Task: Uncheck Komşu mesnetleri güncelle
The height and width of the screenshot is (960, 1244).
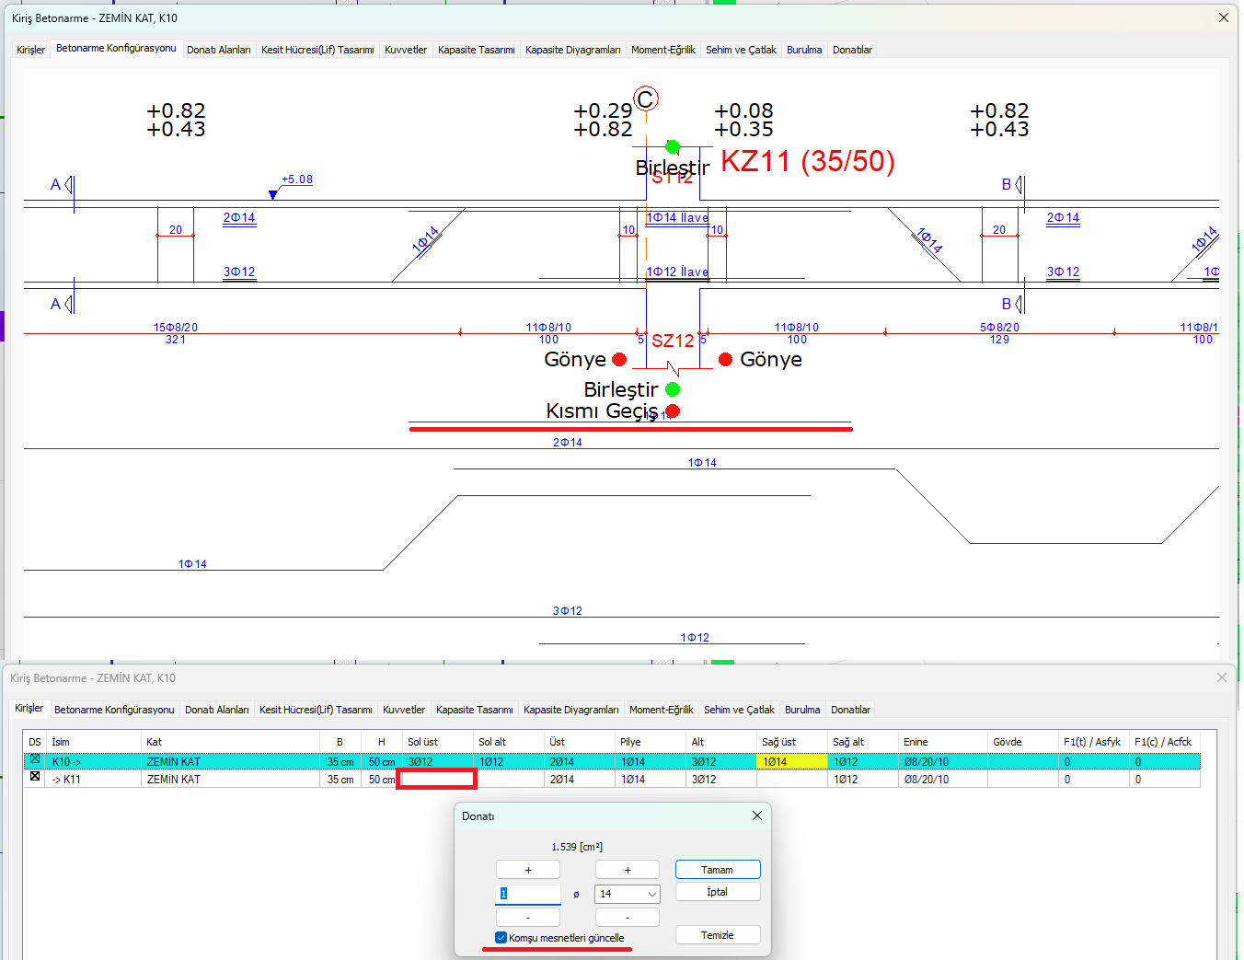Action: click(x=501, y=938)
